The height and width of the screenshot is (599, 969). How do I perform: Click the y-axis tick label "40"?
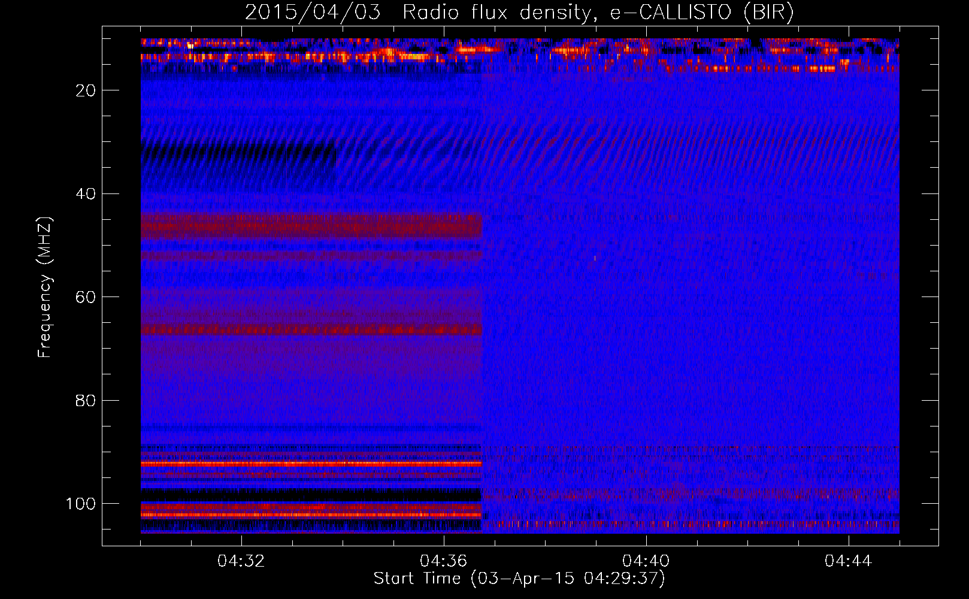pyautogui.click(x=86, y=194)
